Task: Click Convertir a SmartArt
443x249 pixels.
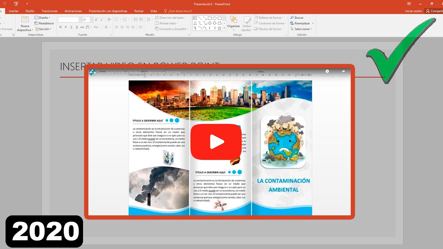Action: pyautogui.click(x=172, y=29)
